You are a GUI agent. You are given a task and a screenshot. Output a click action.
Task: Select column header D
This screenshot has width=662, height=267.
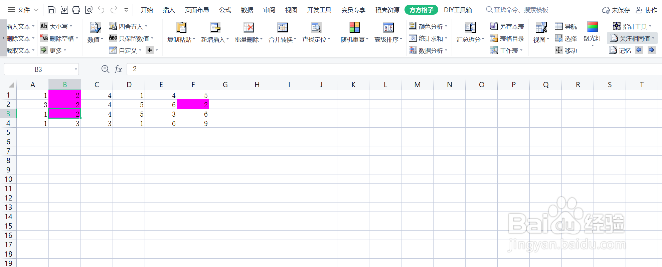(x=129, y=85)
